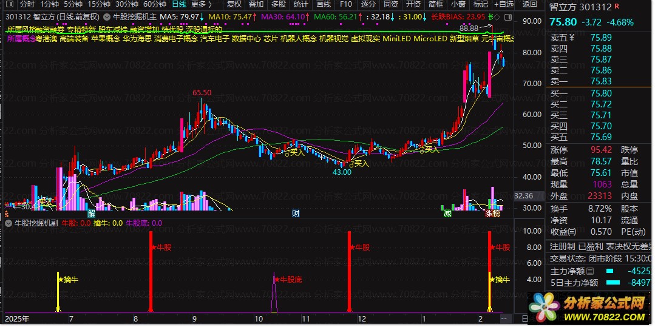Click the orange $ icon at chart bottom-left
The image size is (655, 327).
click(7, 214)
